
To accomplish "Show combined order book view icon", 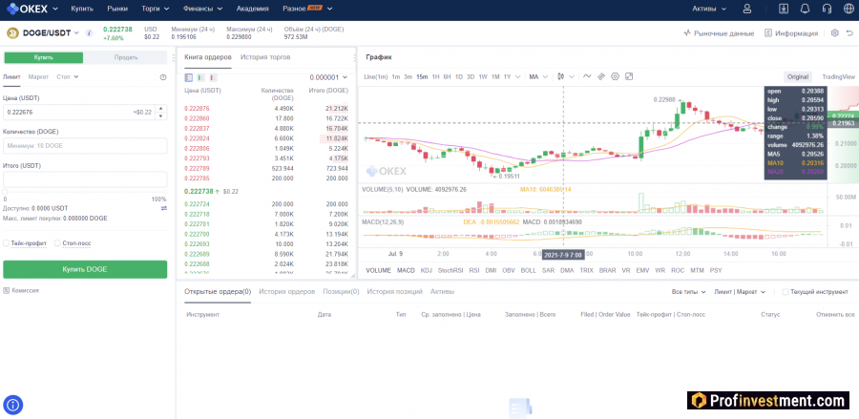I will tap(189, 77).
